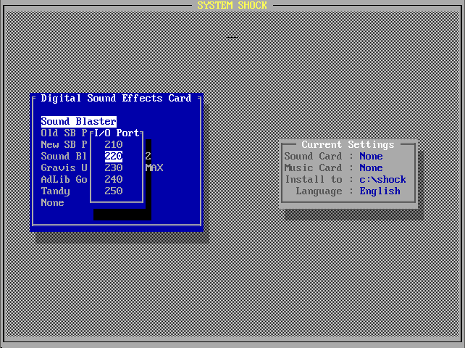
Task: Click the Language English setting
Action: pyautogui.click(x=380, y=191)
